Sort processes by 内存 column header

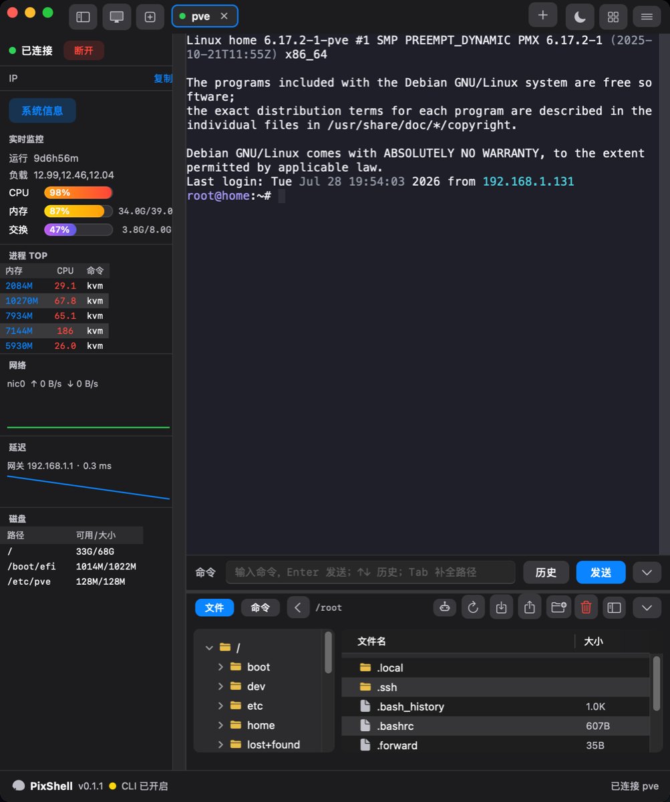point(14,271)
